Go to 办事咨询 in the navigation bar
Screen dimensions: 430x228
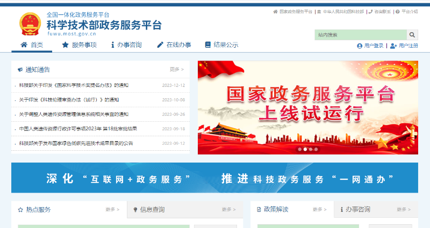(126, 45)
